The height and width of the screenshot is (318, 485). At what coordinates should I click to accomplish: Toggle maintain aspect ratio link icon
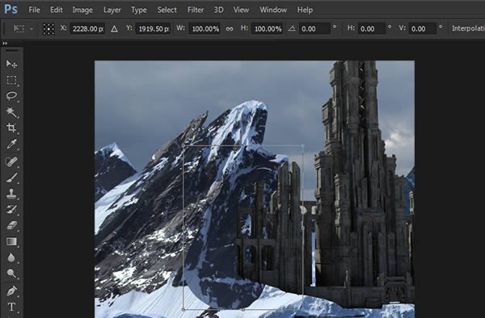230,29
